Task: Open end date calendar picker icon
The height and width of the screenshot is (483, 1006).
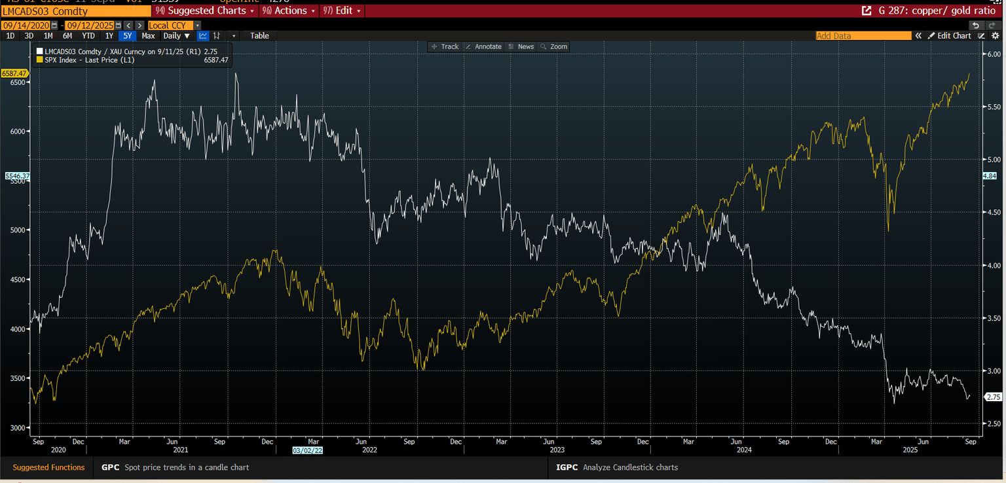Action: coord(118,26)
